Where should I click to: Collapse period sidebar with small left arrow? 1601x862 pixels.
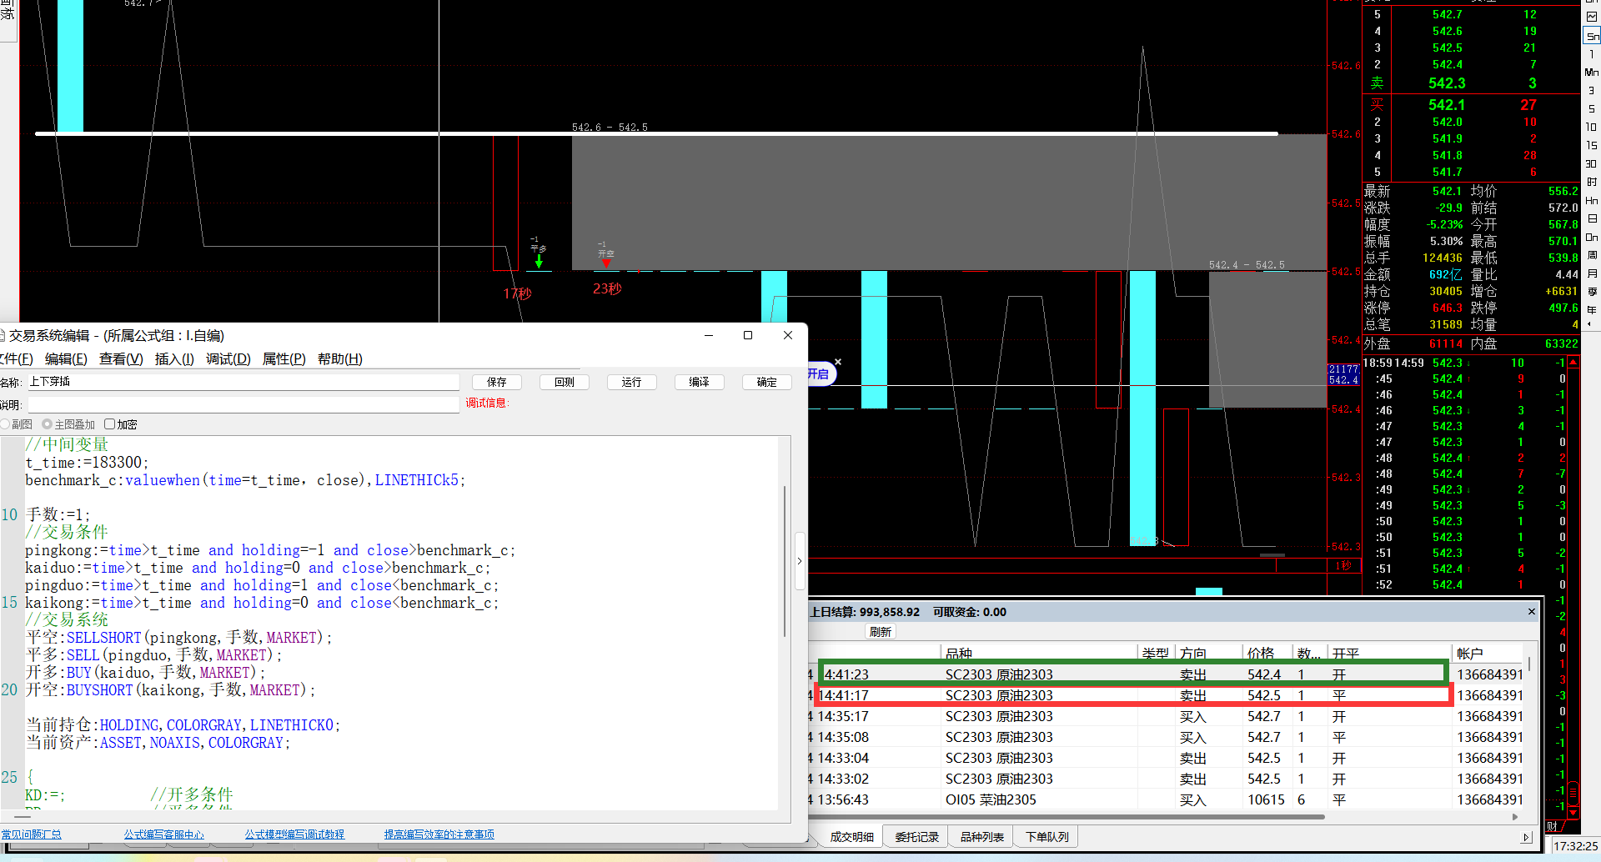click(1592, 325)
